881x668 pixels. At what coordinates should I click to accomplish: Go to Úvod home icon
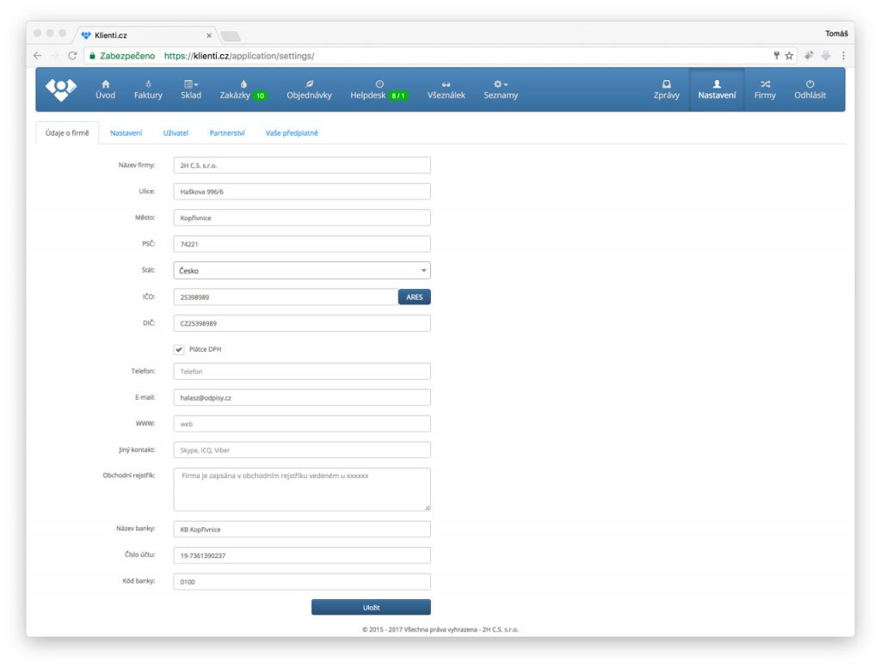pos(105,89)
